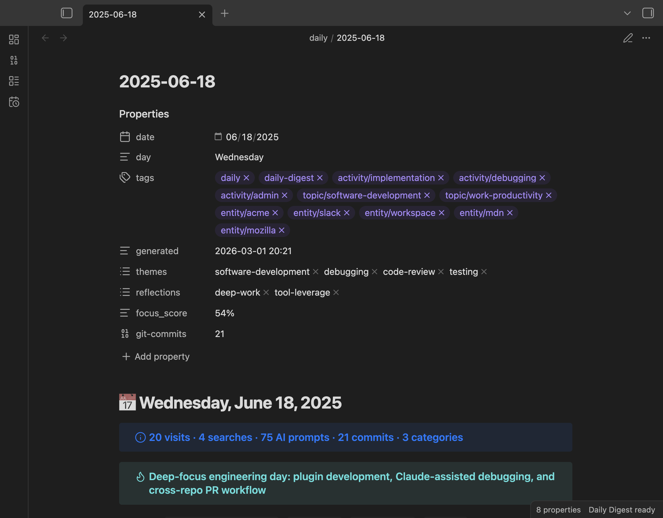Open the more options ellipsis menu

[x=646, y=38]
